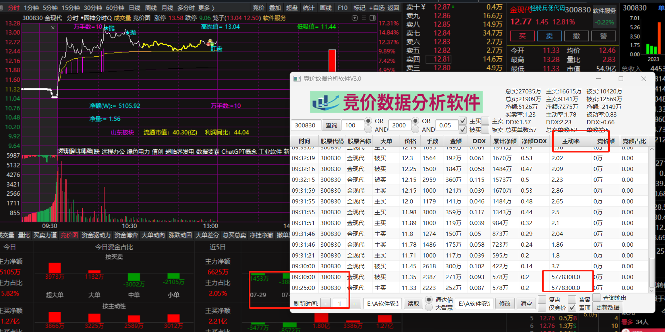Click the 查询 button

pos(332,125)
